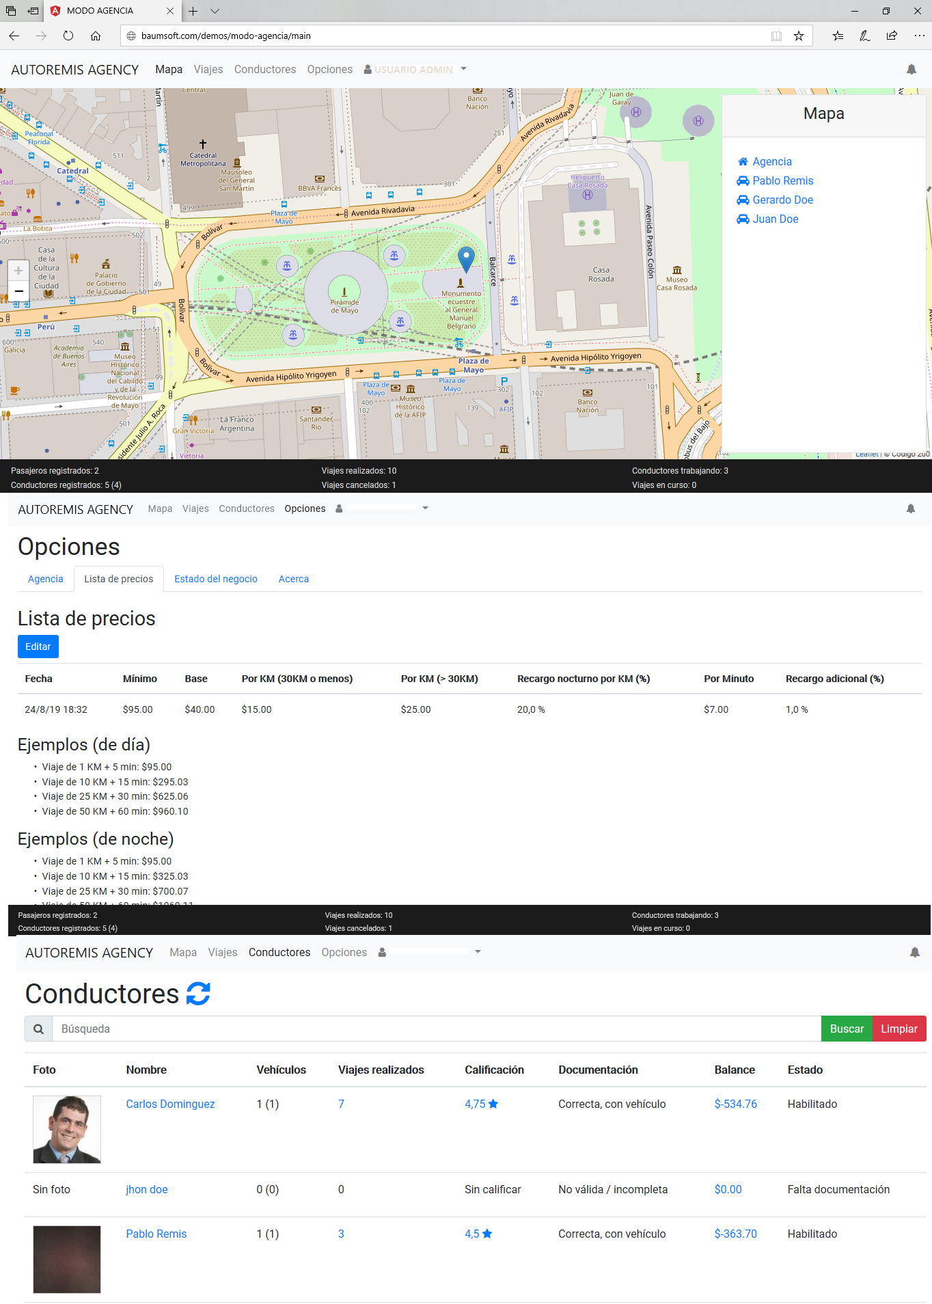Open Viajes in the top navigation bar
The image size is (932, 1304).
pos(208,70)
